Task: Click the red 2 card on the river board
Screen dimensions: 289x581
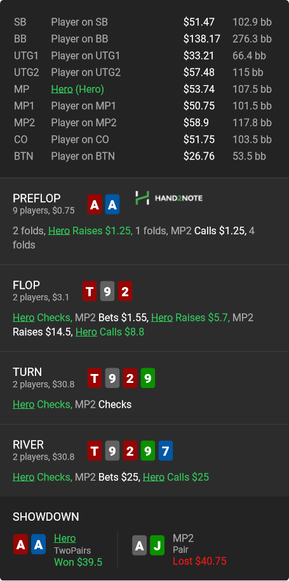Action: [130, 451]
